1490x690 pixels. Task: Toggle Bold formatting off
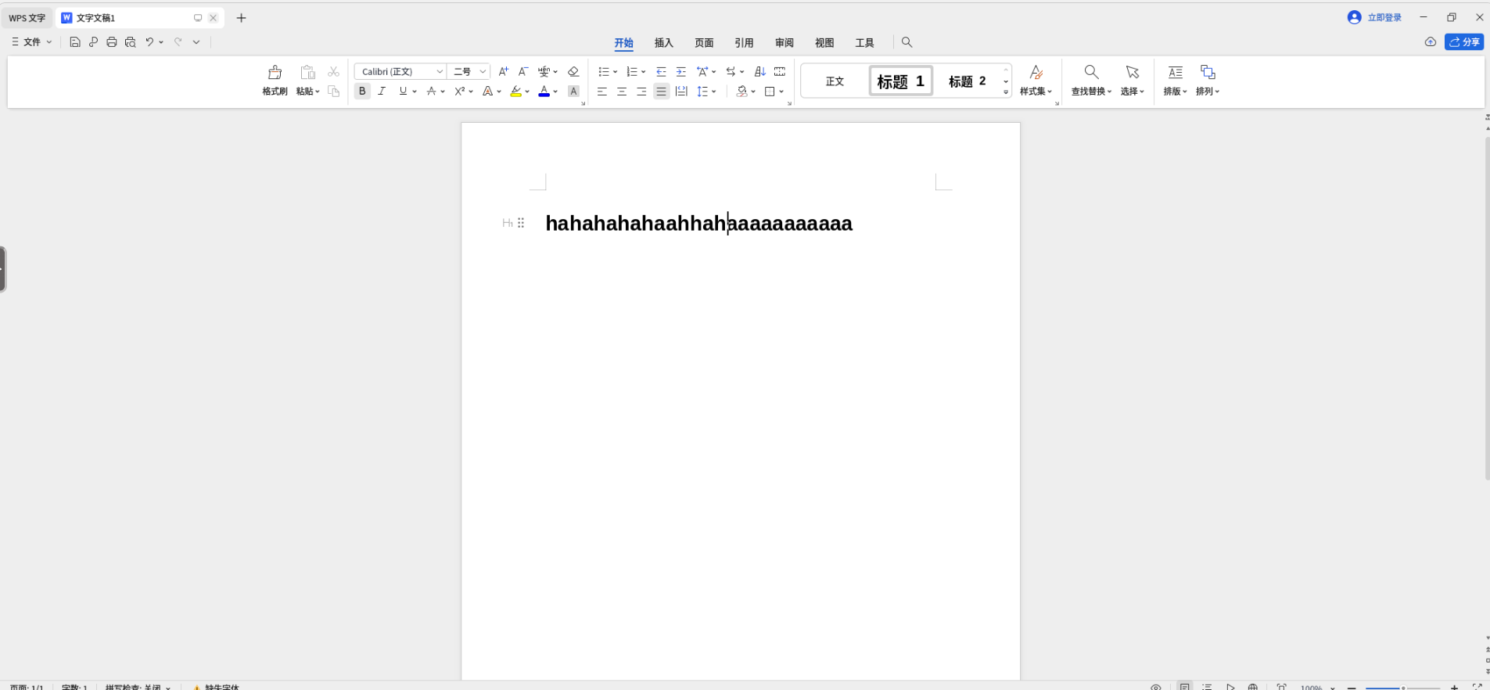pos(362,92)
